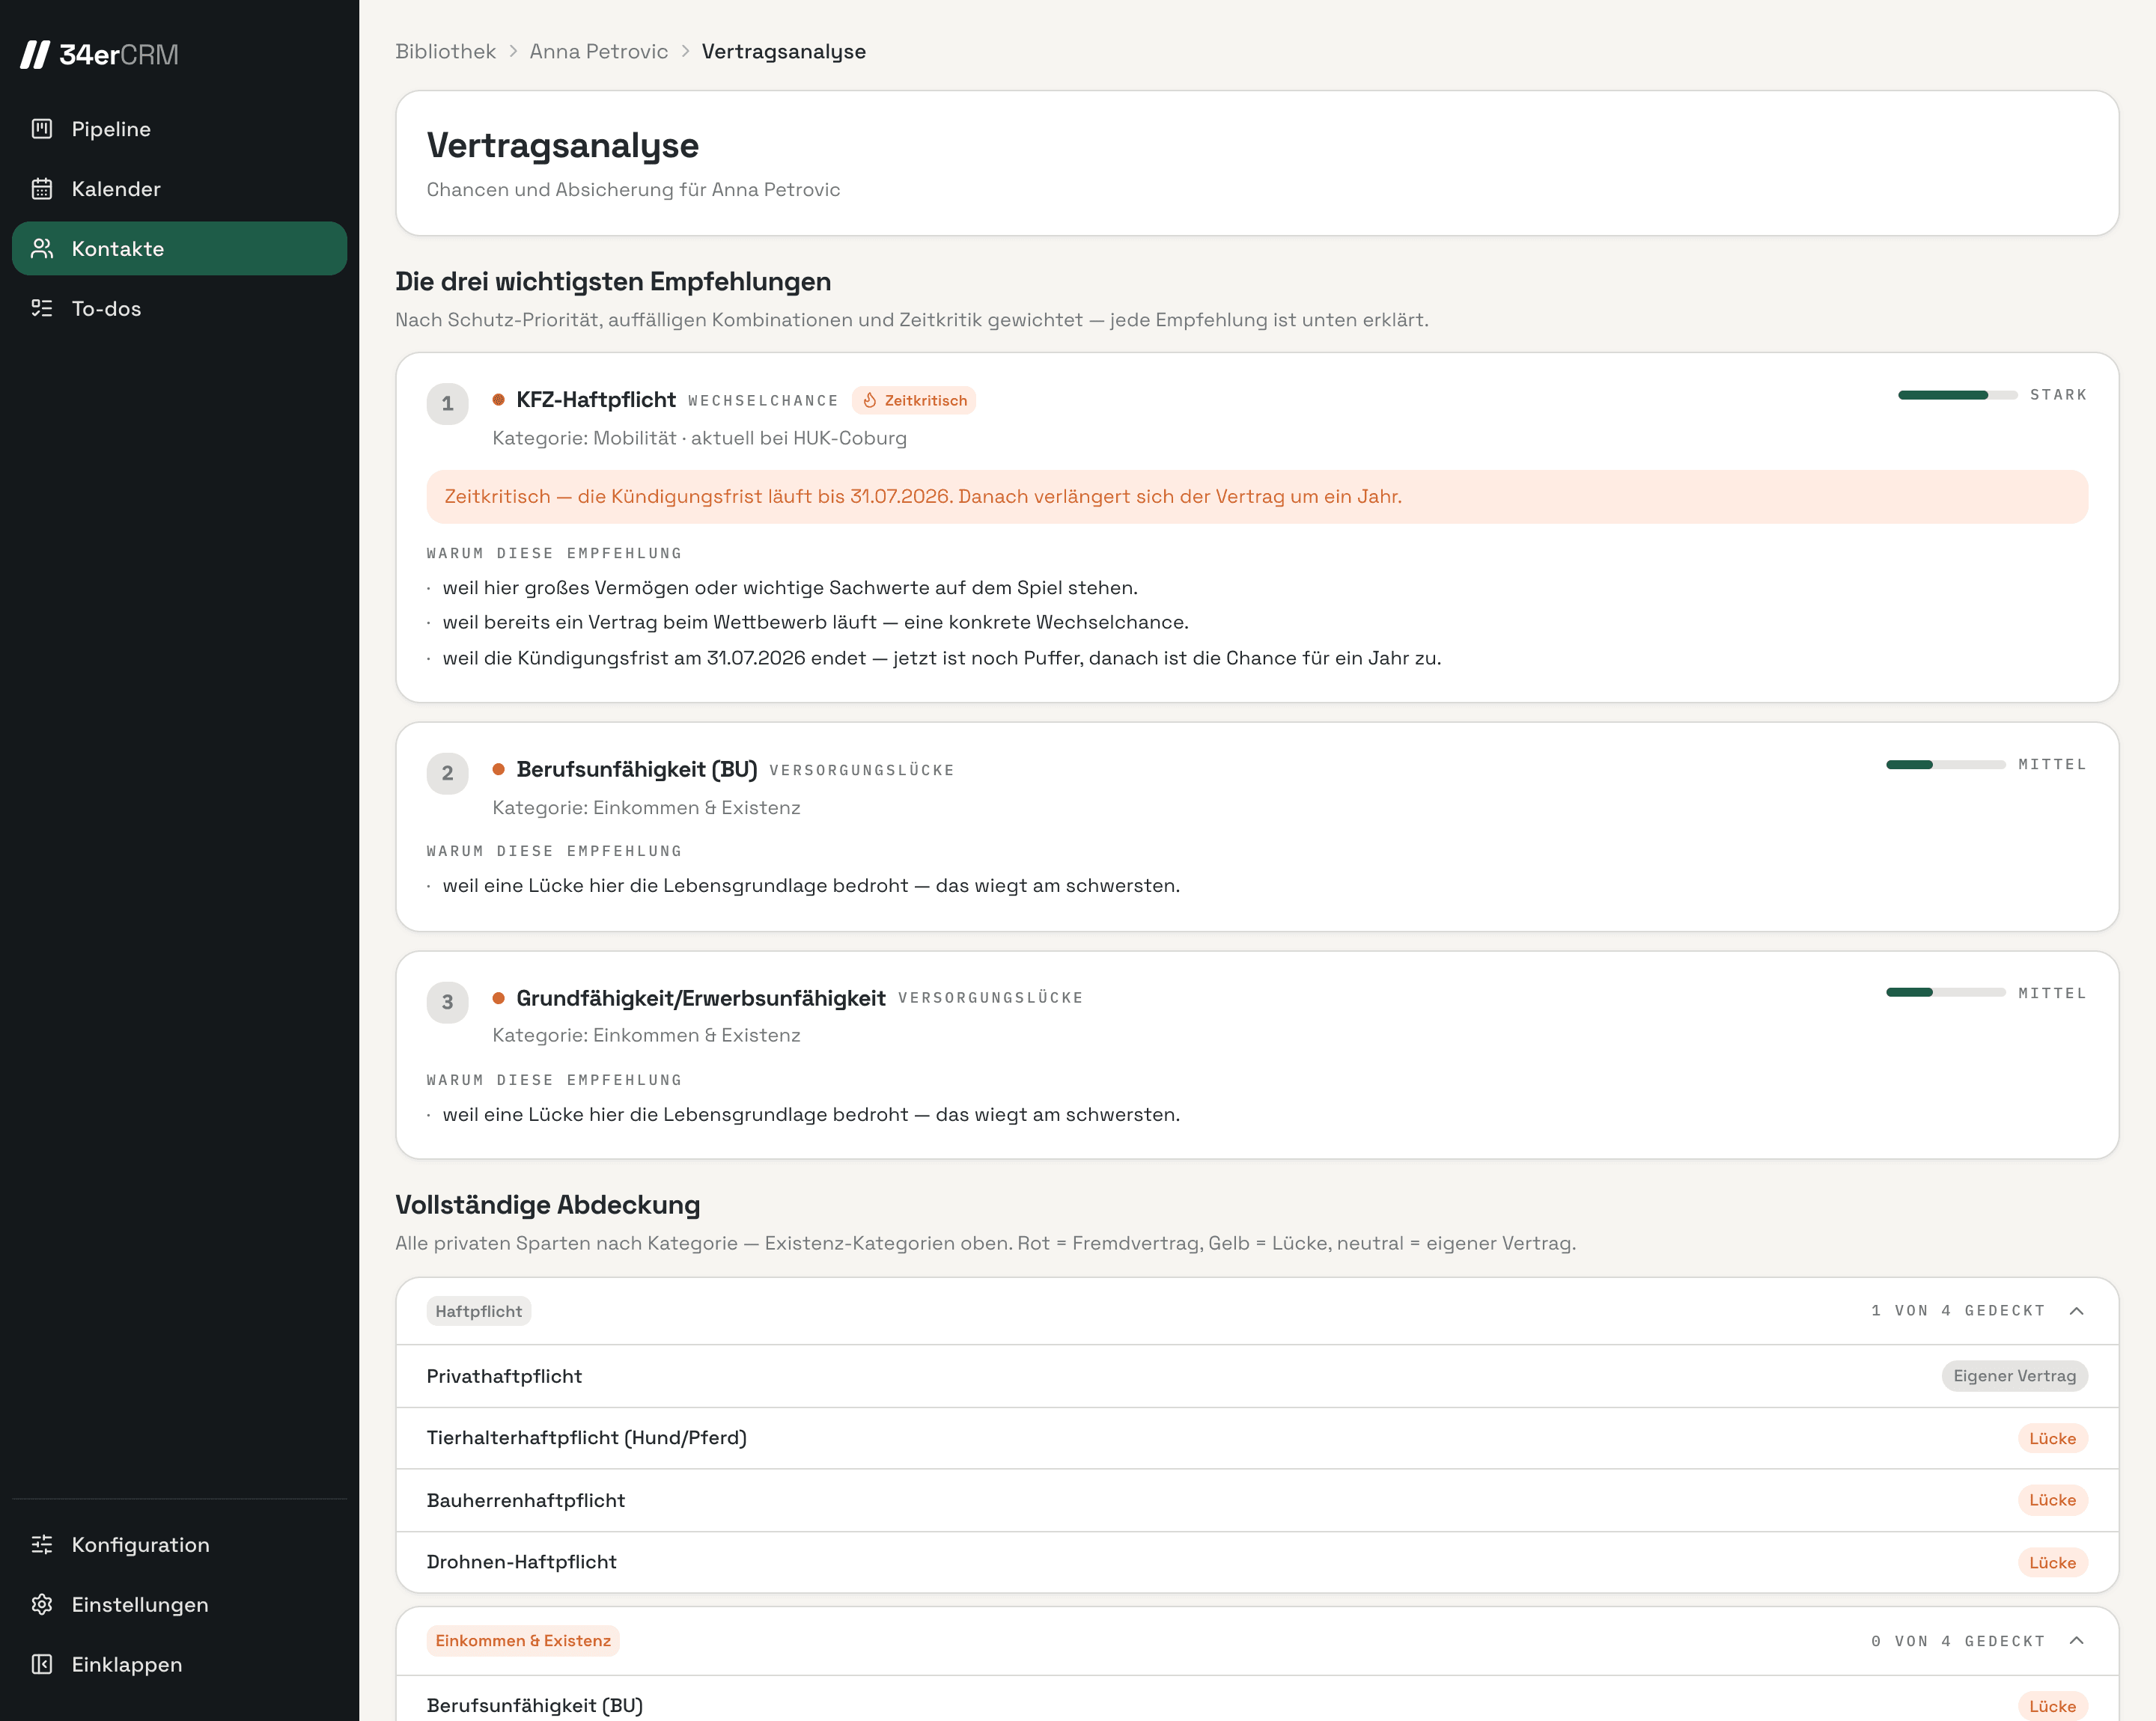Open the Einstellungen gear icon

coord(42,1605)
